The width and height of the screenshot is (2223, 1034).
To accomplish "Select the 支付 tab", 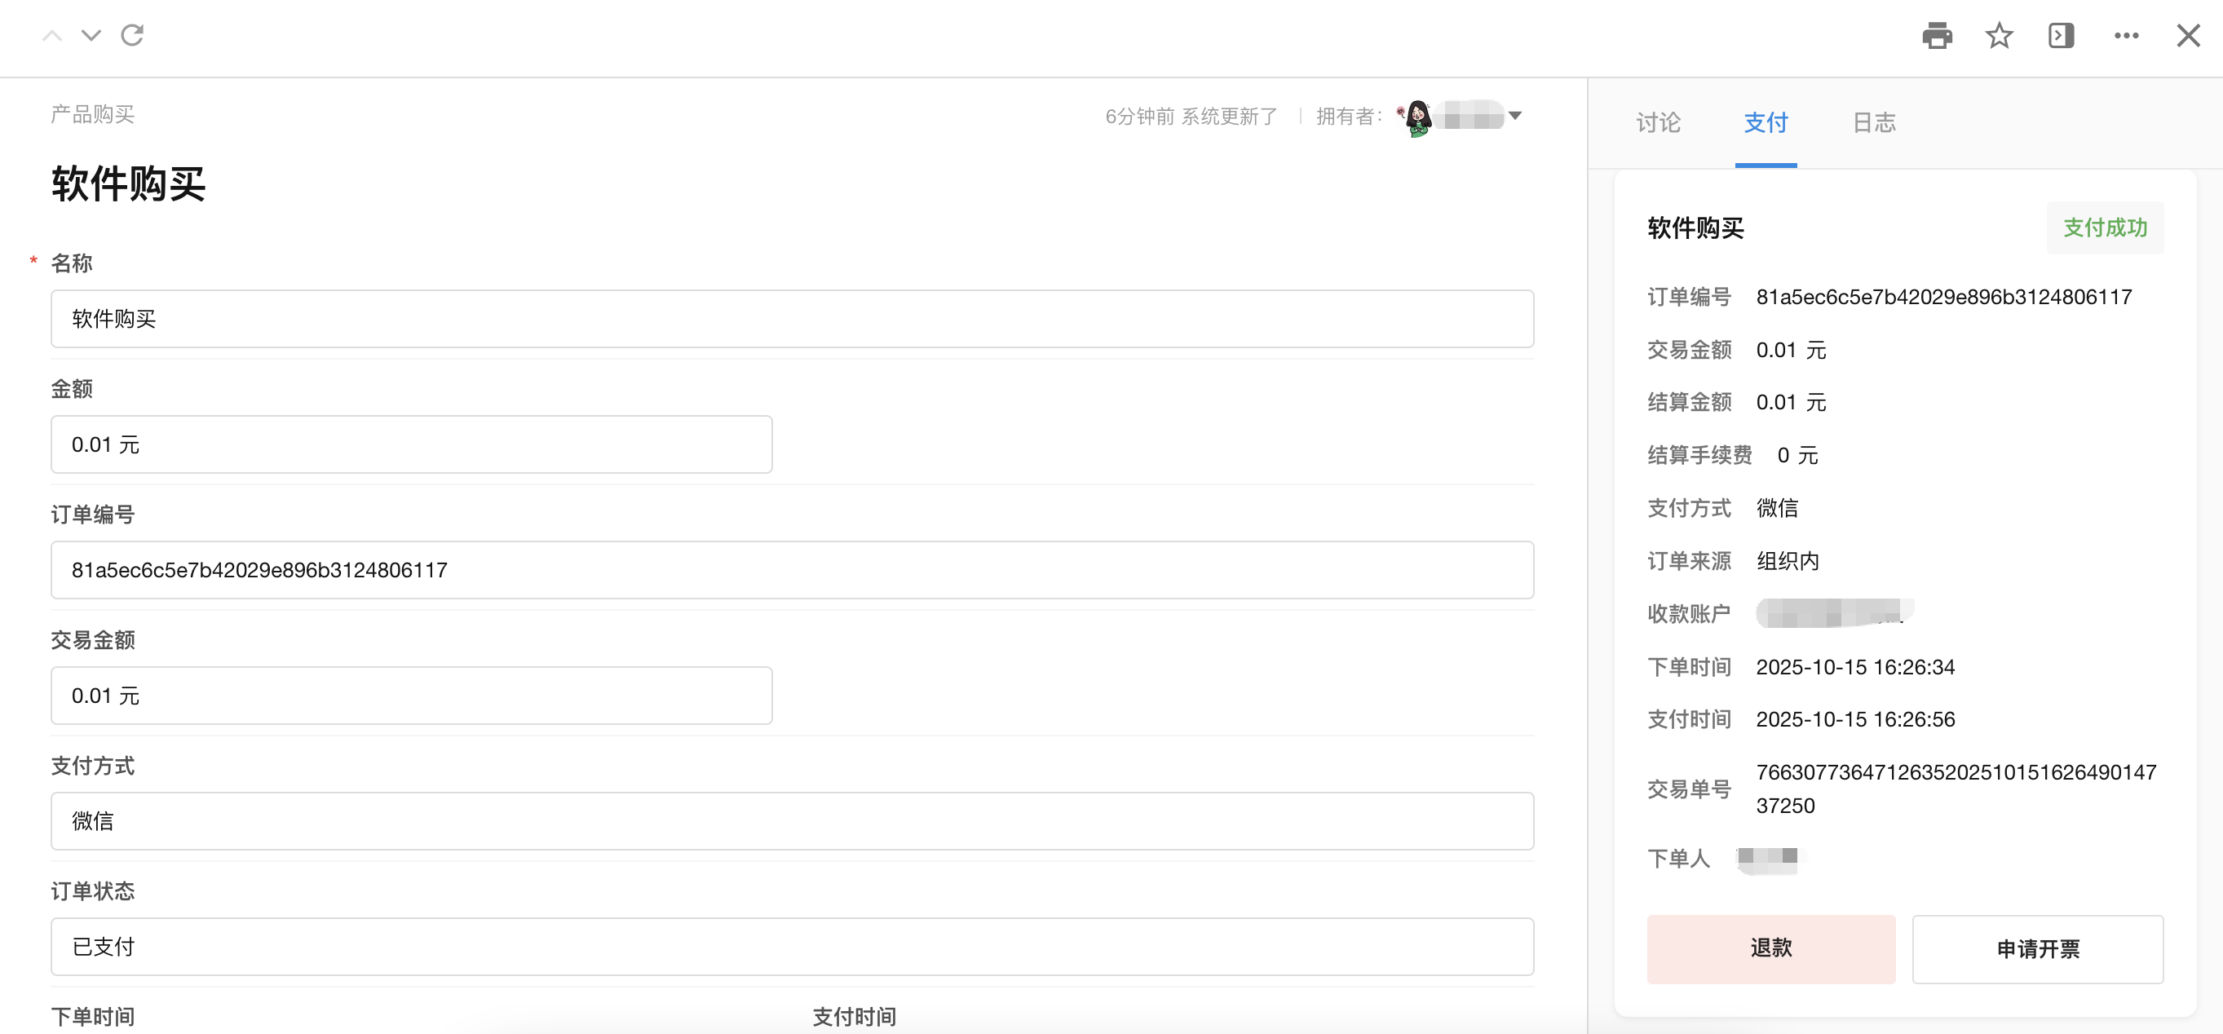I will 1766,122.
